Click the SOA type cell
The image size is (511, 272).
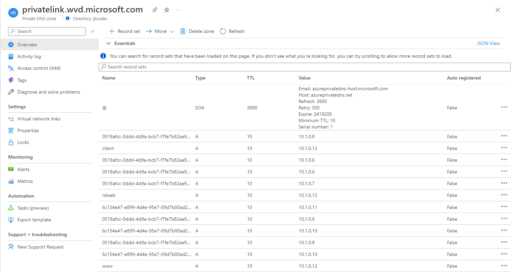[200, 108]
